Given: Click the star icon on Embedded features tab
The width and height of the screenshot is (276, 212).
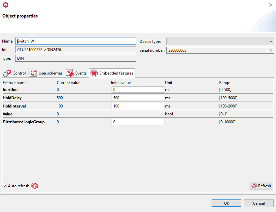Looking at the screenshot, I should click(93, 73).
